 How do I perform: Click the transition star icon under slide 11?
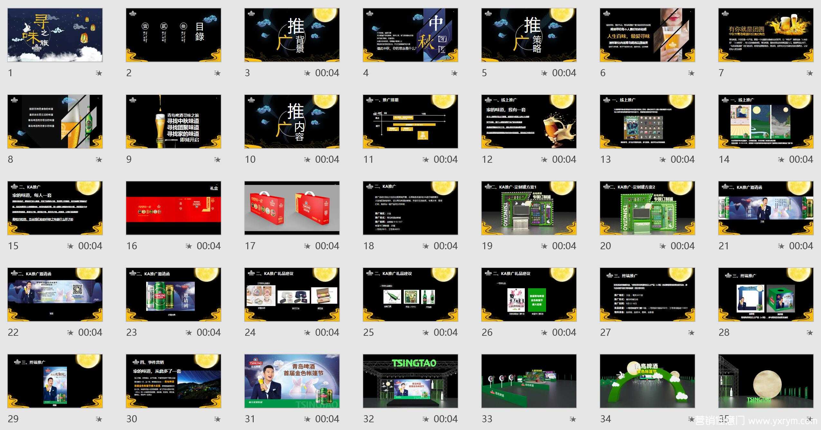(x=426, y=160)
